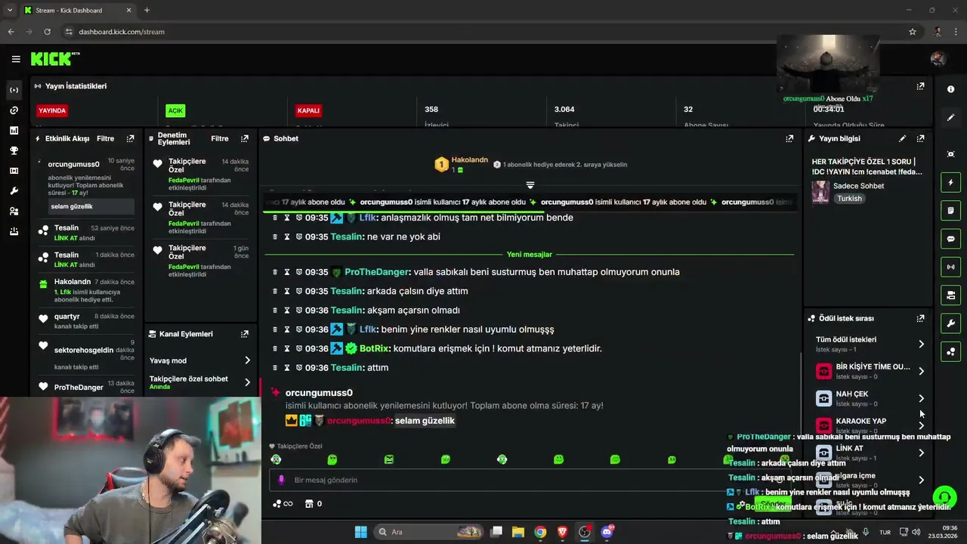This screenshot has height=544, width=967.
Task: Click the pencil edit icon in right toolbar
Action: (x=950, y=118)
